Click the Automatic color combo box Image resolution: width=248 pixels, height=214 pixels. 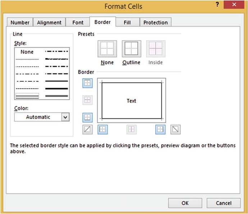point(38,117)
